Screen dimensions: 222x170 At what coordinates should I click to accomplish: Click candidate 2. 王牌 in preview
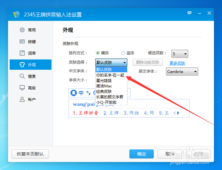111,113
